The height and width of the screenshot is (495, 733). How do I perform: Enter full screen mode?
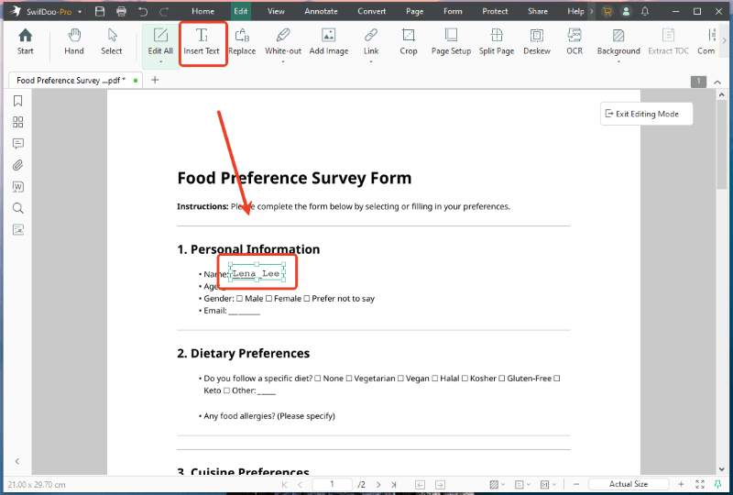[700, 485]
